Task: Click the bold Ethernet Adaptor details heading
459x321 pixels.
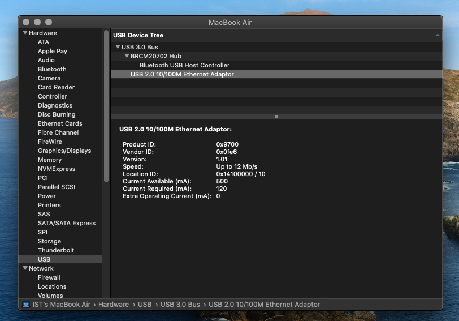Action: [x=175, y=129]
